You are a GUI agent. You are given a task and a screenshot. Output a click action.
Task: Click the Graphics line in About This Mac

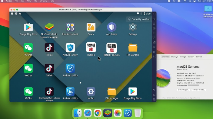(191, 83)
